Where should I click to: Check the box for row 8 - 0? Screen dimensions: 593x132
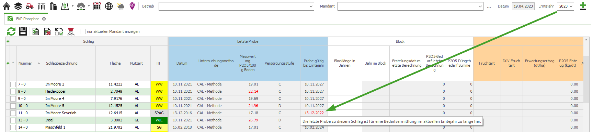(x=13, y=91)
